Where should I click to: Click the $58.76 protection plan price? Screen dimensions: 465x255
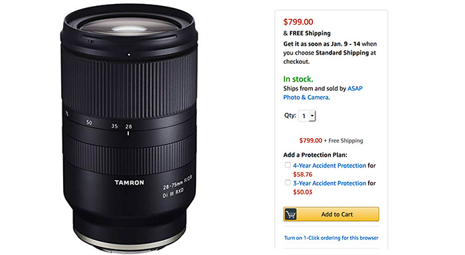point(303,175)
